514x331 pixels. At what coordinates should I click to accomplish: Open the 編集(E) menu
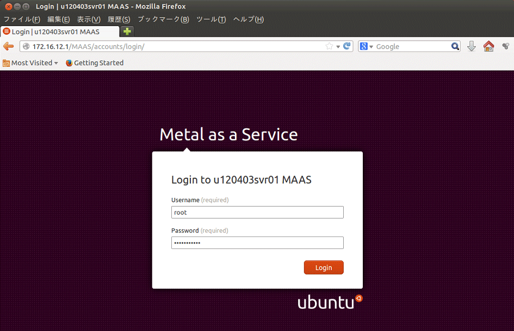point(59,20)
